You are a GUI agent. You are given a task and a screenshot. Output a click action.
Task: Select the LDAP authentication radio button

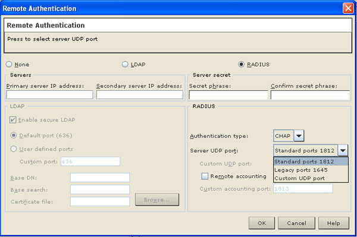125,65
